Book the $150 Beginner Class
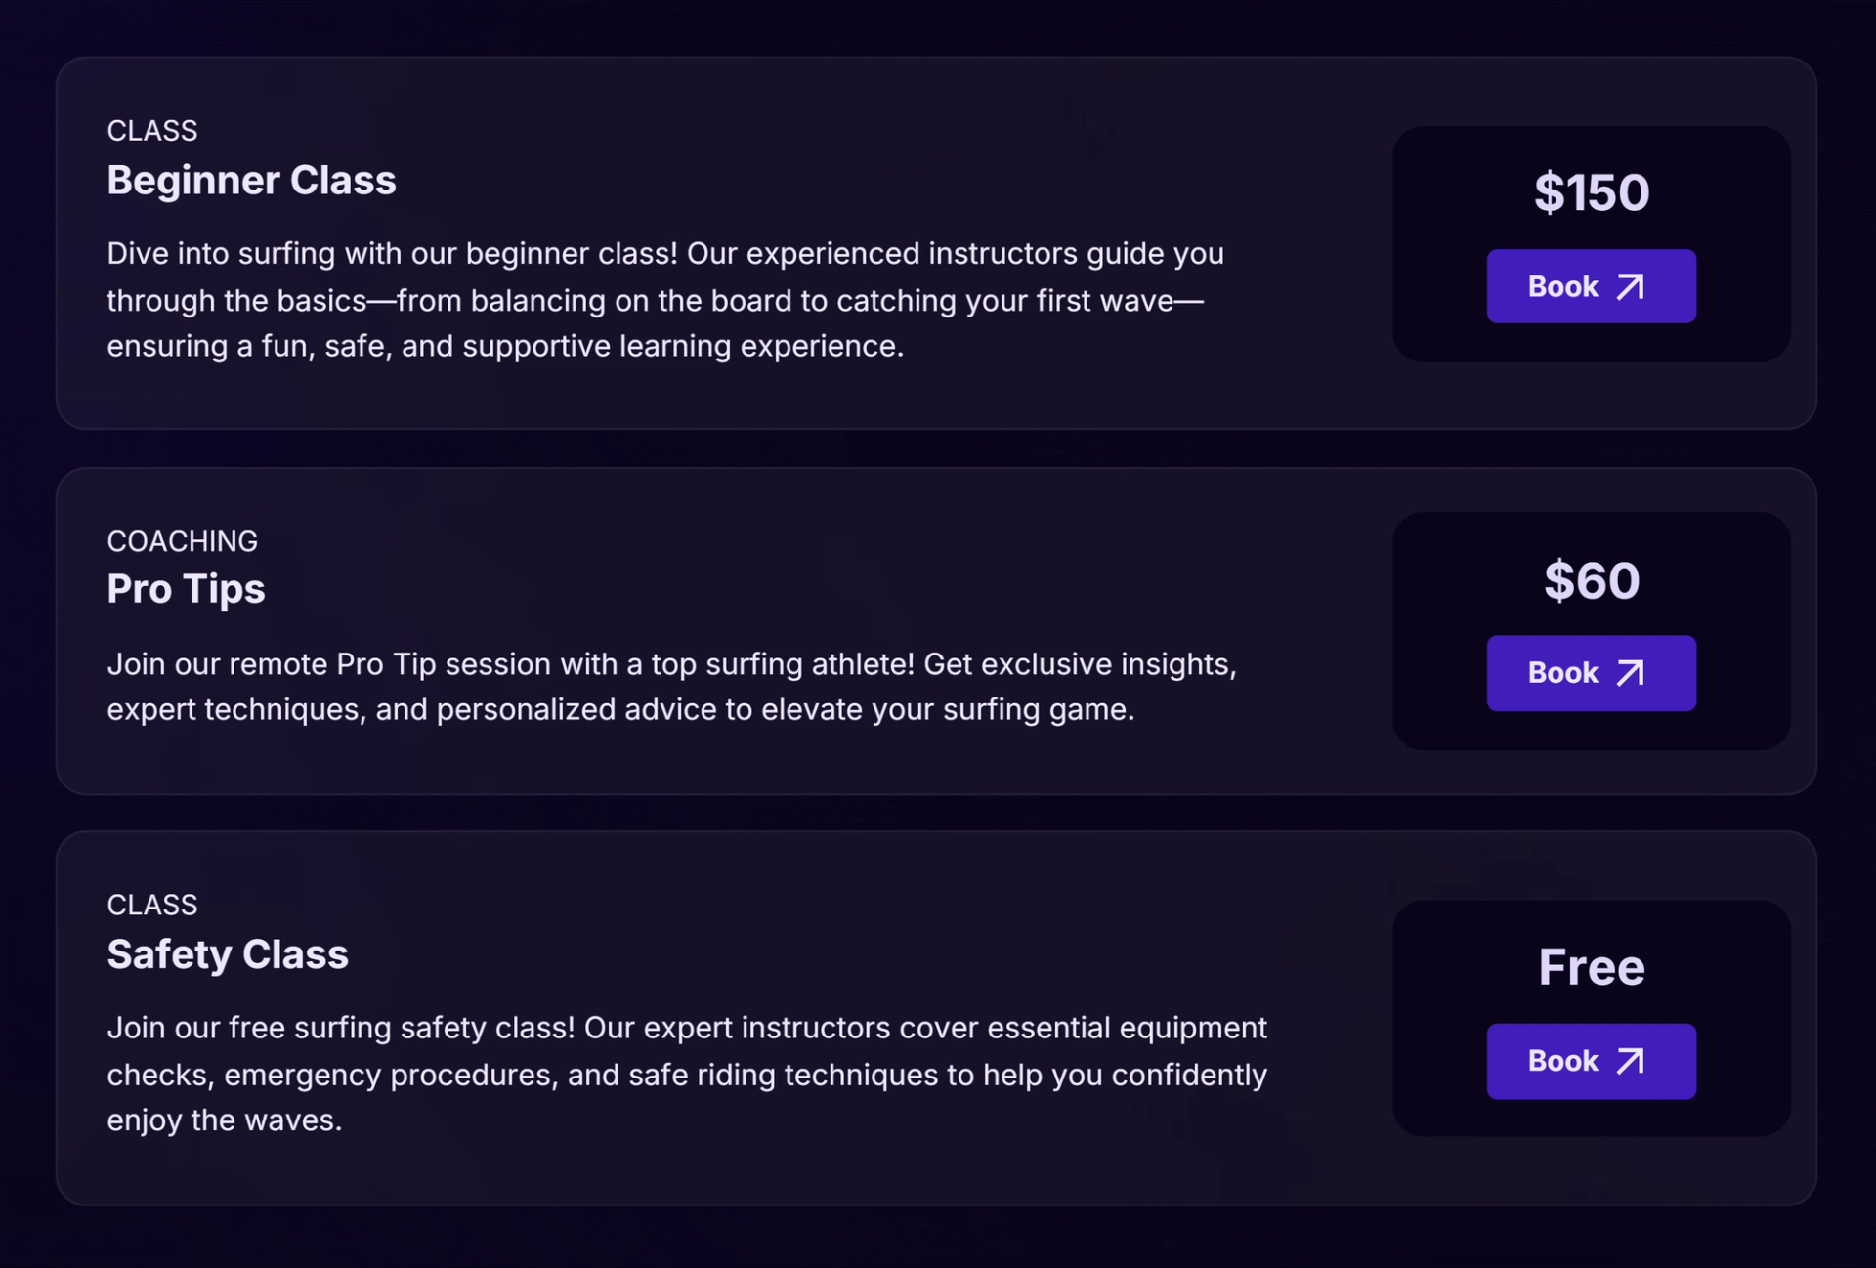Viewport: 1876px width, 1268px height. (1591, 286)
